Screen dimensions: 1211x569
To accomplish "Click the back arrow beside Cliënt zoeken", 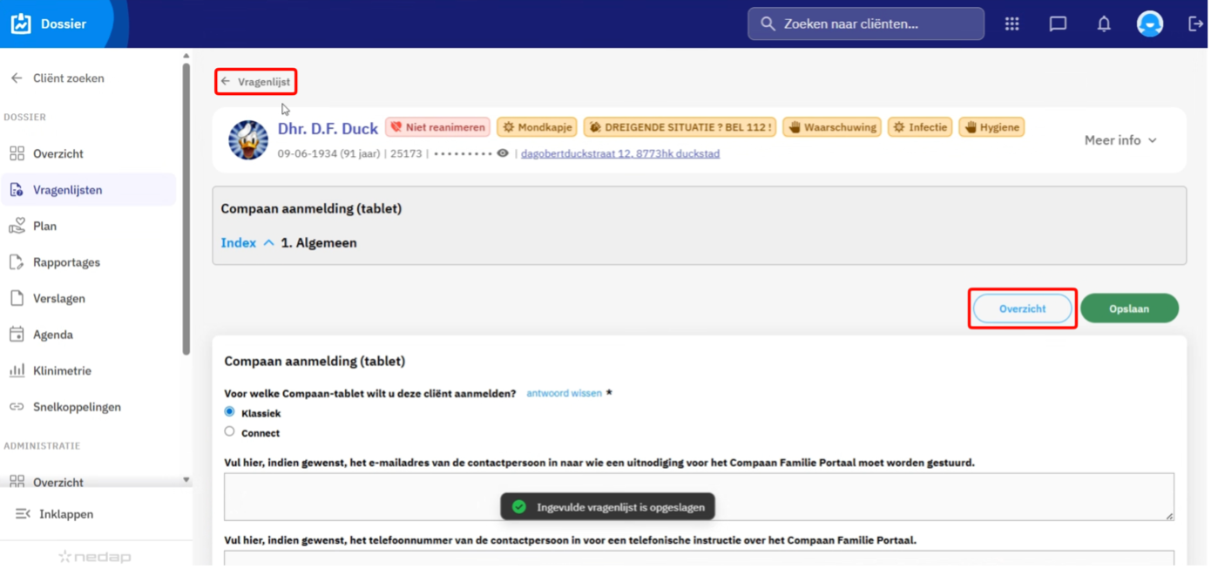I will click(x=17, y=78).
